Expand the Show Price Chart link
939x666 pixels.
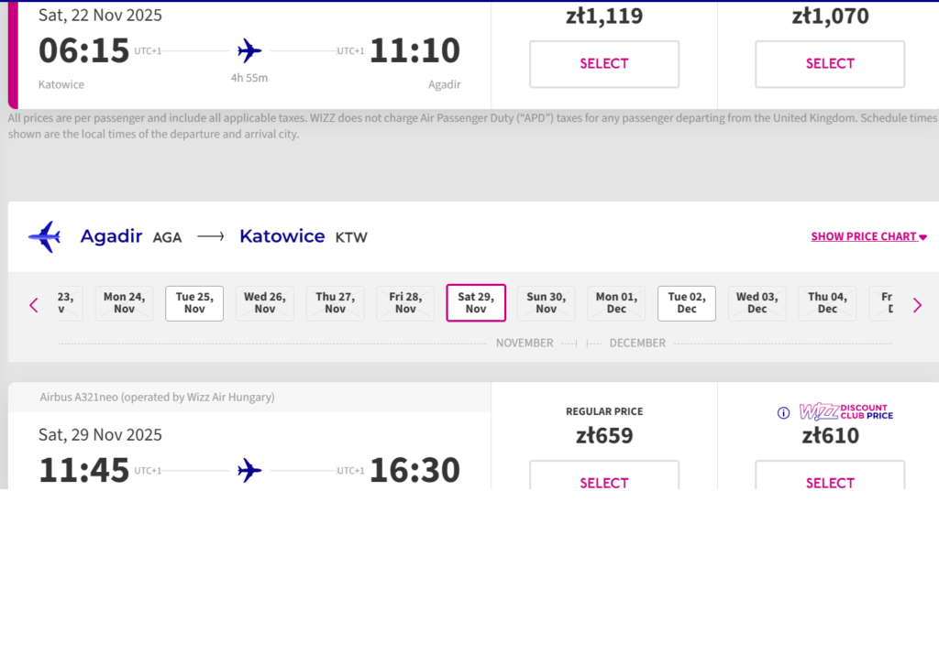tap(868, 236)
